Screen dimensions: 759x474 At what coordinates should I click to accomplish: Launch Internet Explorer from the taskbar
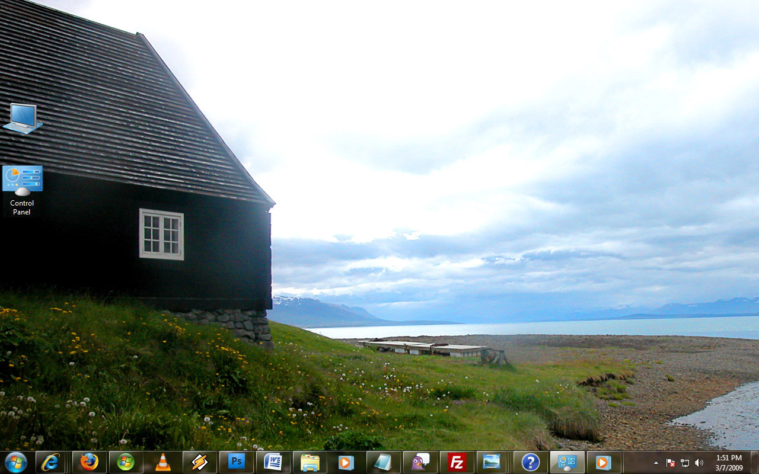(x=50, y=462)
